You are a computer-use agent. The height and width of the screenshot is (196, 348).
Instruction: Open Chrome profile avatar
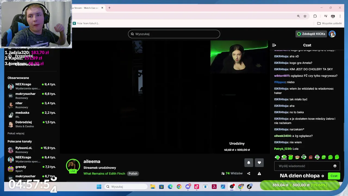(x=333, y=16)
